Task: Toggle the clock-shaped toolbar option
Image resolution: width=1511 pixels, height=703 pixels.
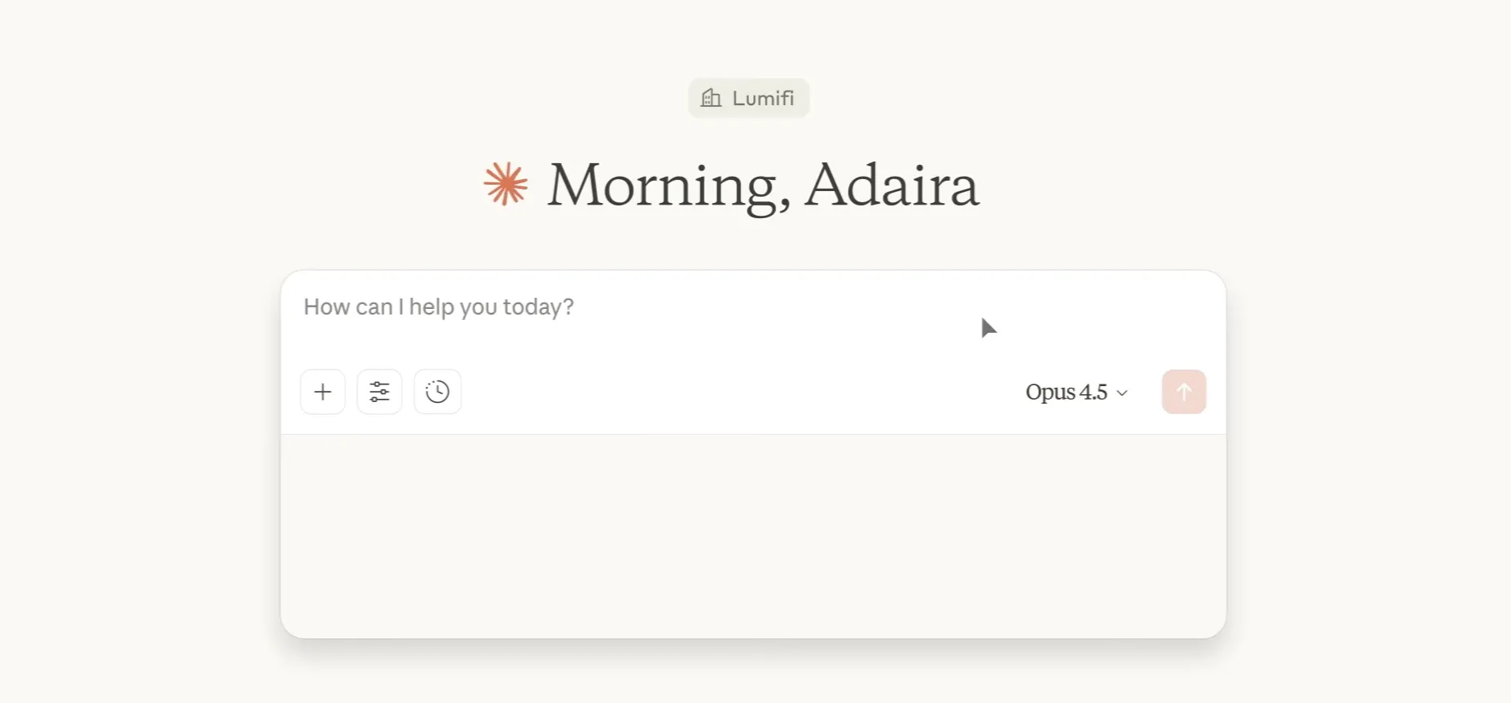Action: click(437, 392)
